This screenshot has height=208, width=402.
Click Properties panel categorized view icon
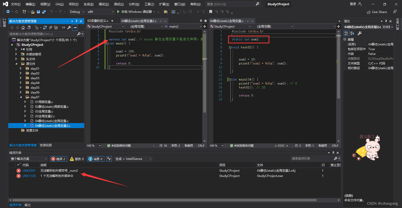(346, 33)
